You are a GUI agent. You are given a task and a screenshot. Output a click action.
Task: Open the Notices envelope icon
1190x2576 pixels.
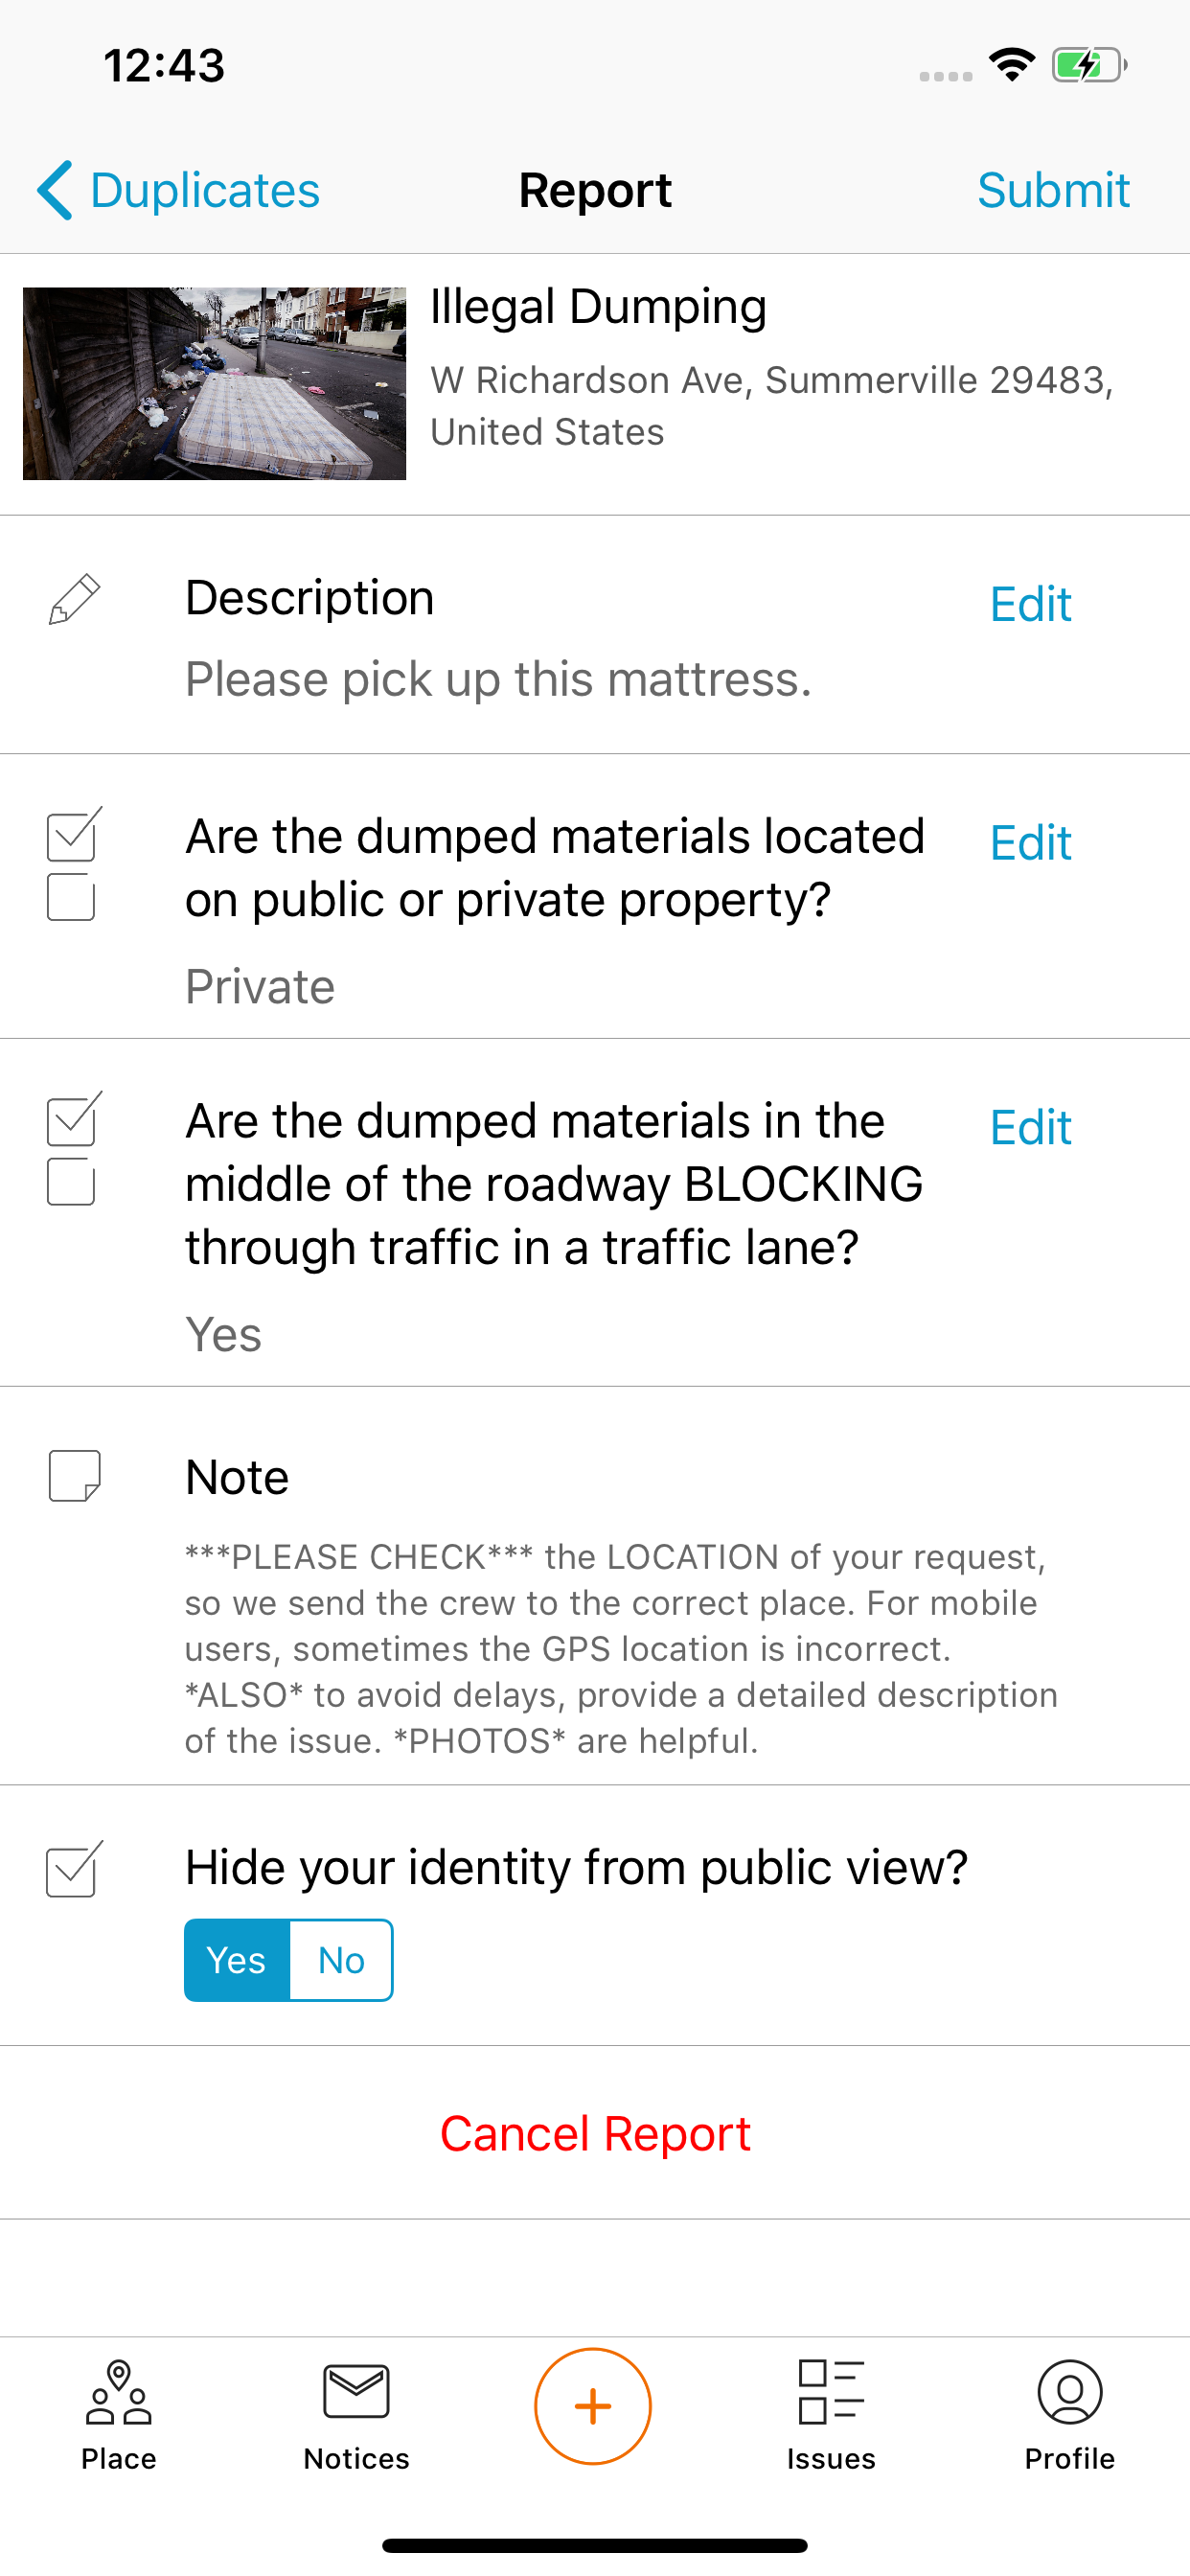click(x=356, y=2392)
